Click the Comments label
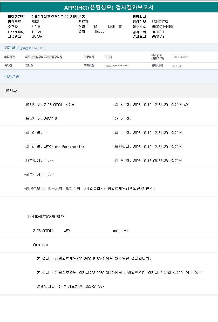 tap(40, 245)
